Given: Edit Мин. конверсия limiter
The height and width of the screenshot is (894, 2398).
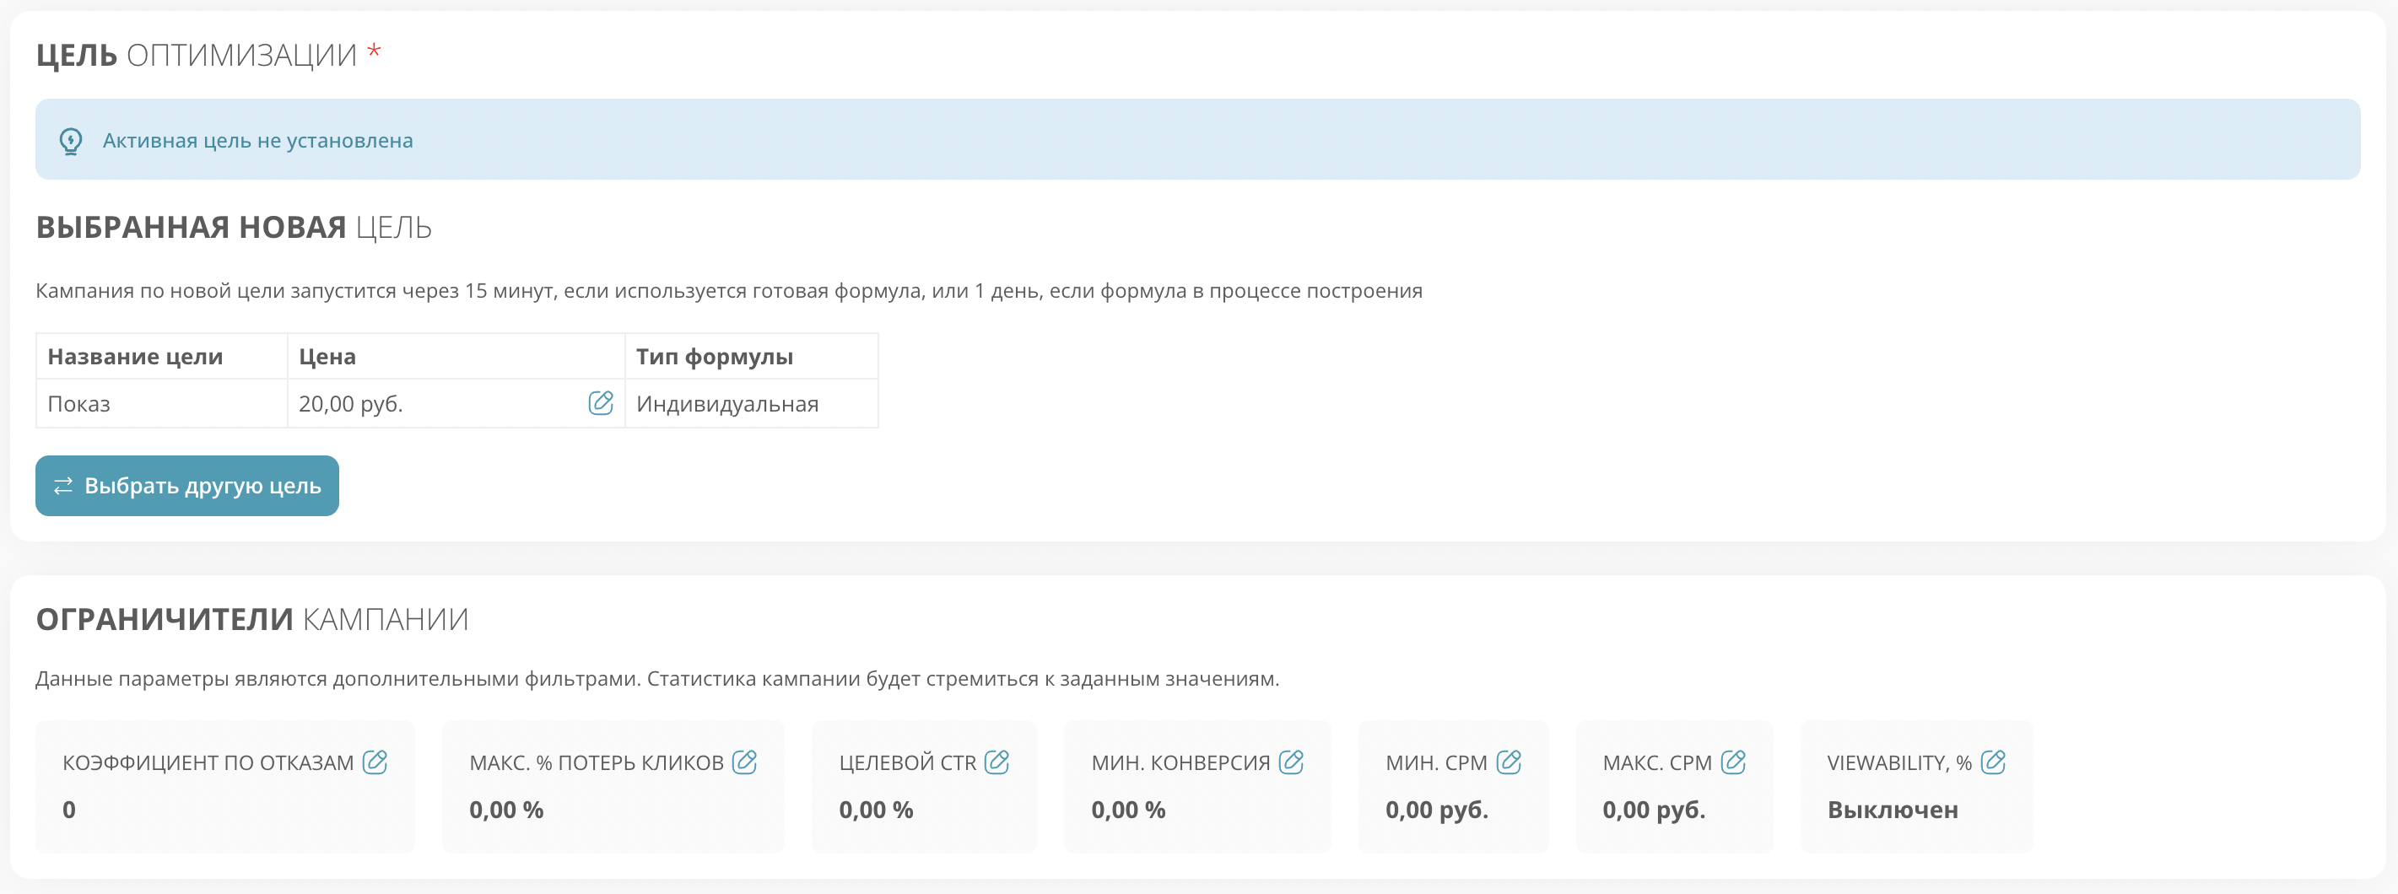Looking at the screenshot, I should tap(1291, 762).
